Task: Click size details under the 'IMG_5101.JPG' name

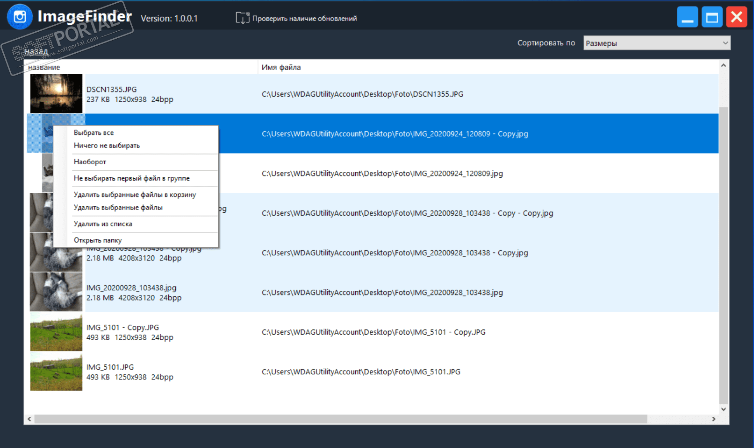Action: (130, 377)
